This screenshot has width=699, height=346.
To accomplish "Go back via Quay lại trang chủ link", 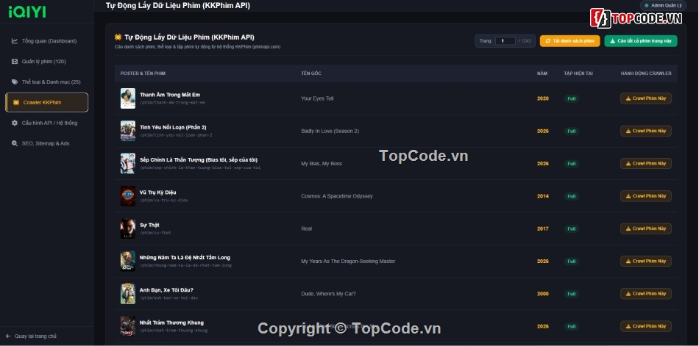I will coord(31,336).
